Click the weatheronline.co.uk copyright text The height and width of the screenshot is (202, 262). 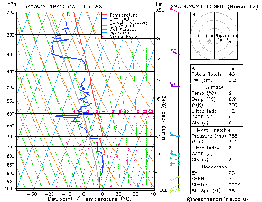pyautogui.click(x=218, y=199)
